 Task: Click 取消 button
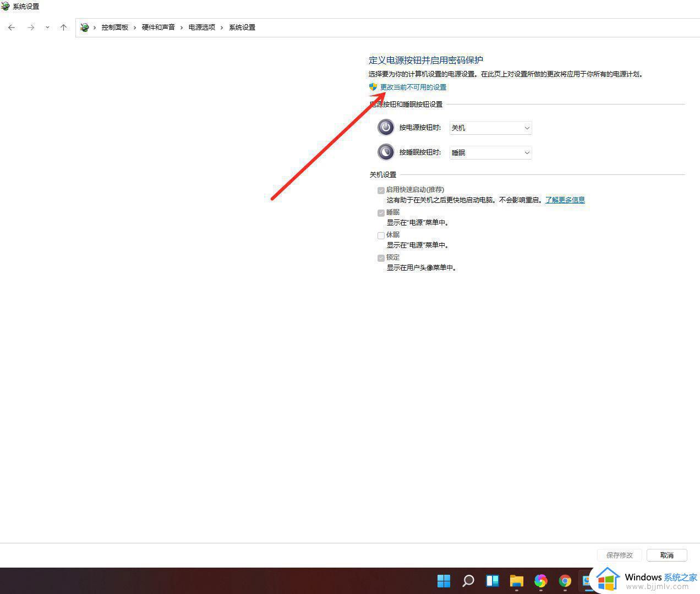point(667,555)
